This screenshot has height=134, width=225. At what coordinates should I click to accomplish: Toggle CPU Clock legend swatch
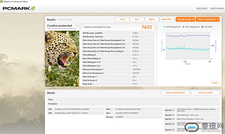click(x=202, y=27)
